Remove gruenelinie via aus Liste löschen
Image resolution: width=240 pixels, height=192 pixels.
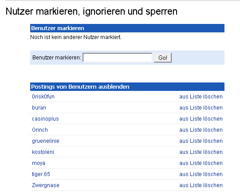pos(201,141)
